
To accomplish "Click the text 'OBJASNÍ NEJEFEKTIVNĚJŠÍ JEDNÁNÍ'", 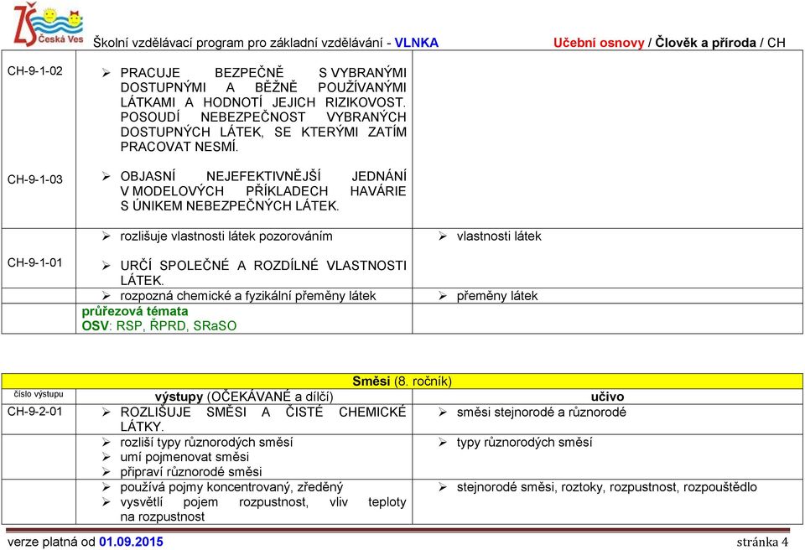I will pyautogui.click(x=263, y=176).
